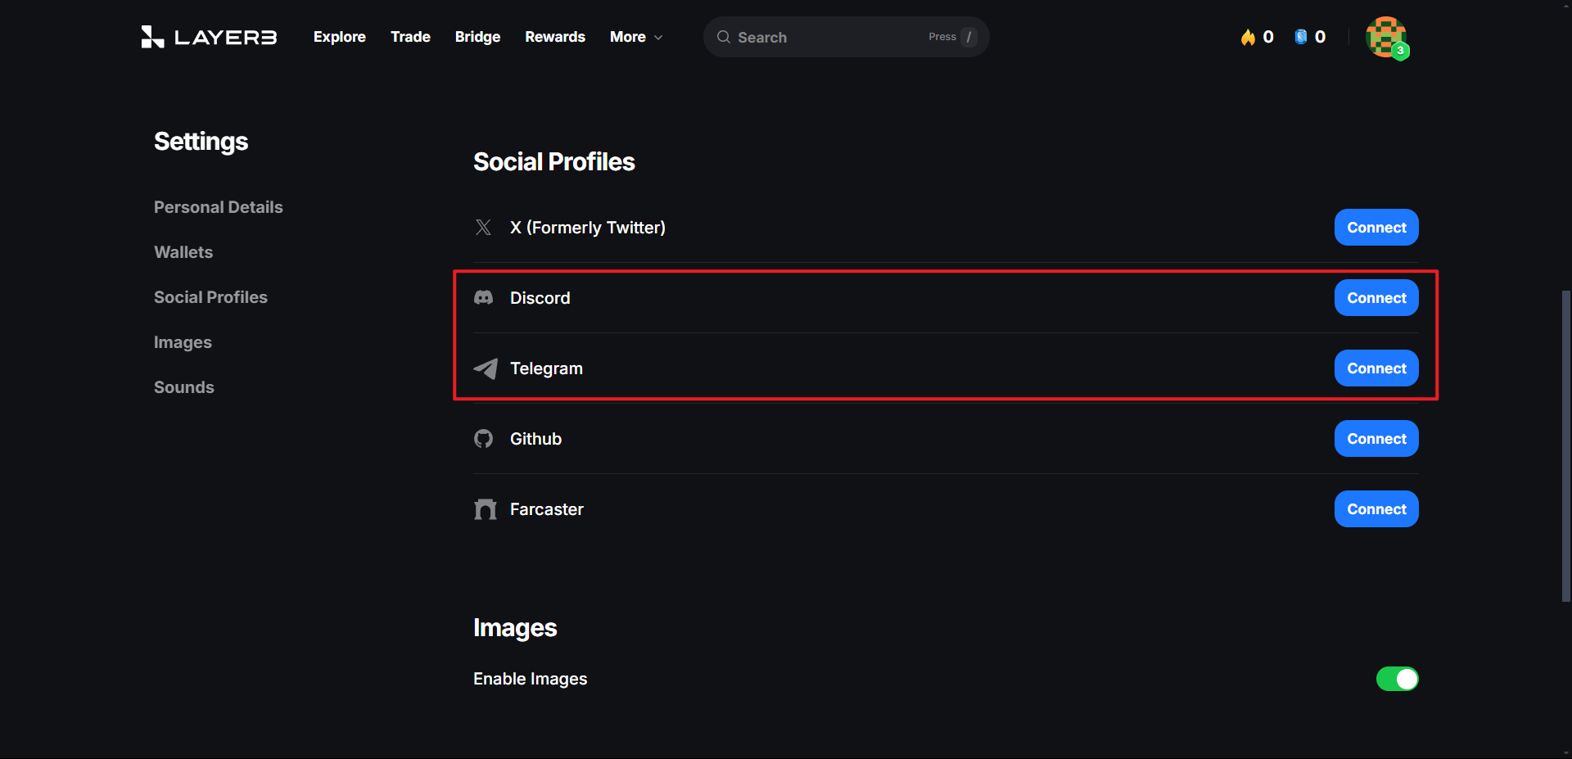Open the user avatar profile menu
The width and height of the screenshot is (1572, 759).
1386,37
